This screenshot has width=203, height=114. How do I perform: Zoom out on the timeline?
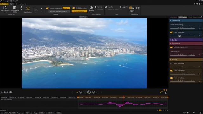[5, 111]
